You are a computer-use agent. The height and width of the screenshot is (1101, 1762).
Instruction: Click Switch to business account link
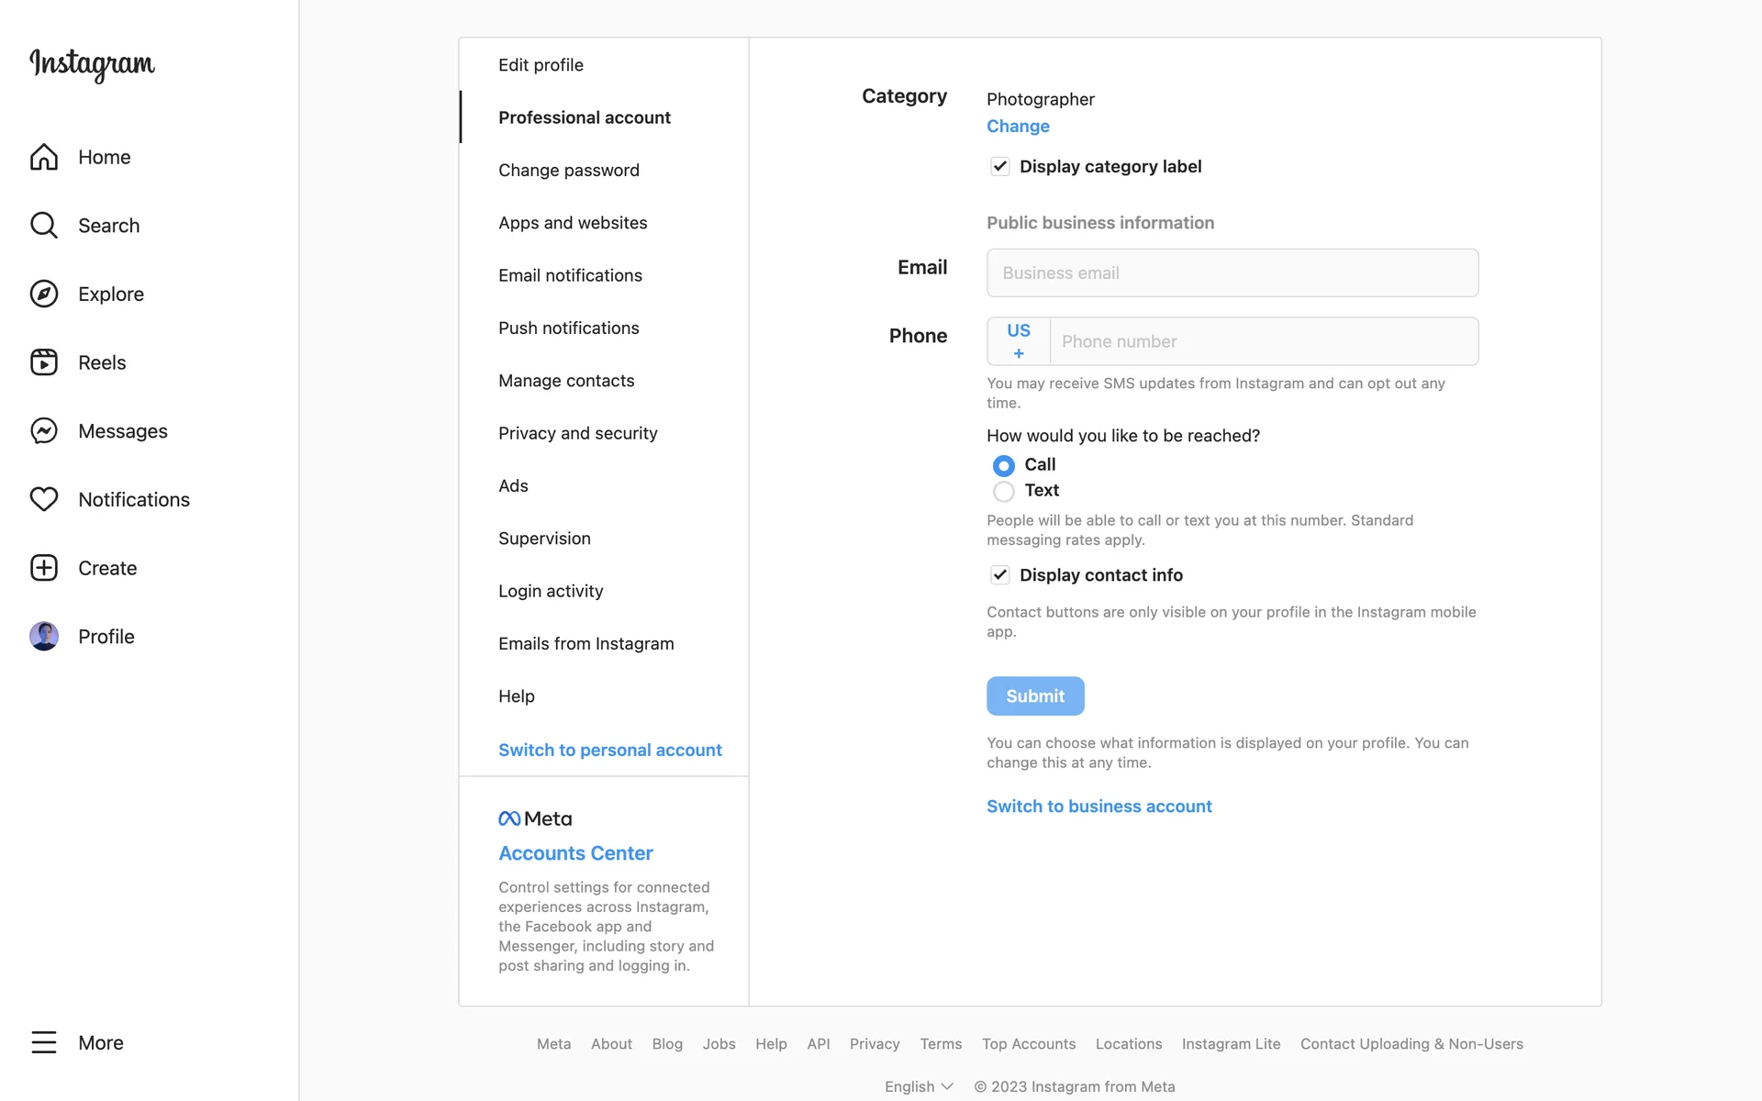click(1098, 806)
